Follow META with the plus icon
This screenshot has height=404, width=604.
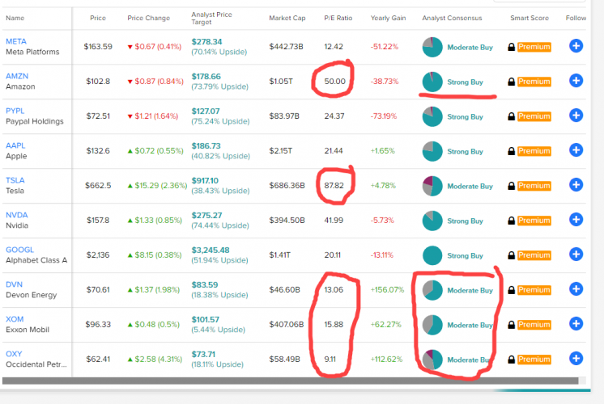[x=576, y=46]
